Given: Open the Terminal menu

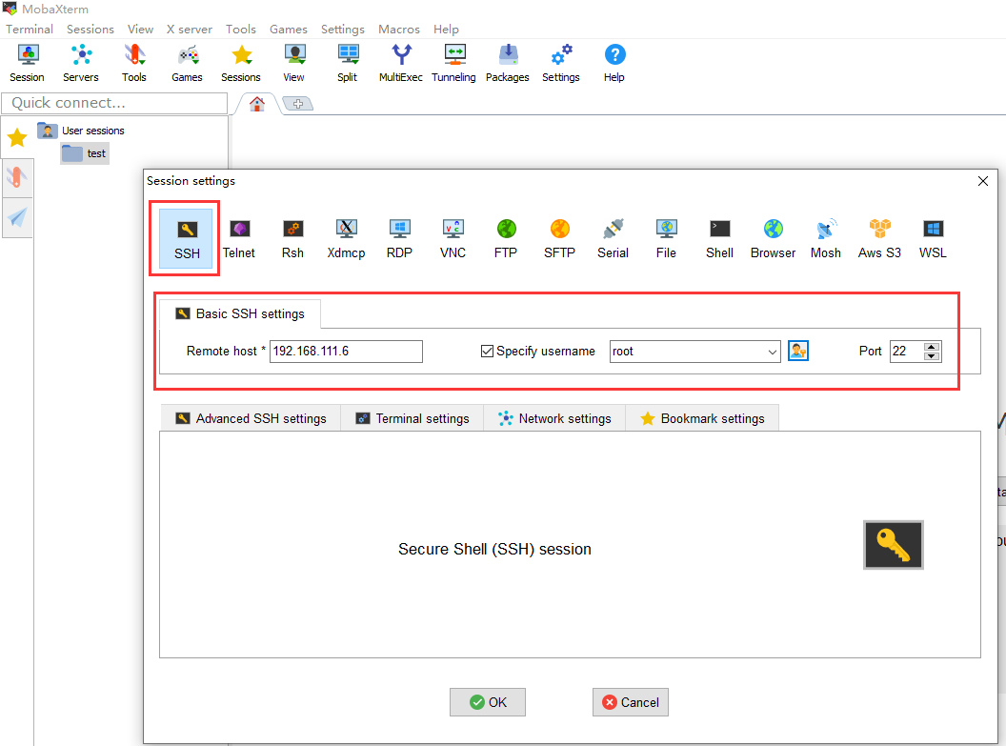Looking at the screenshot, I should pyautogui.click(x=30, y=29).
